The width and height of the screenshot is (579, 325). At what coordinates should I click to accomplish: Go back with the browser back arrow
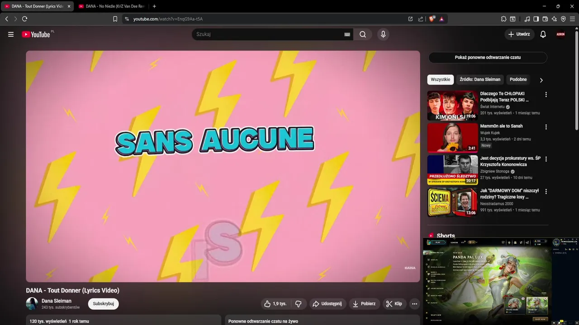6,19
